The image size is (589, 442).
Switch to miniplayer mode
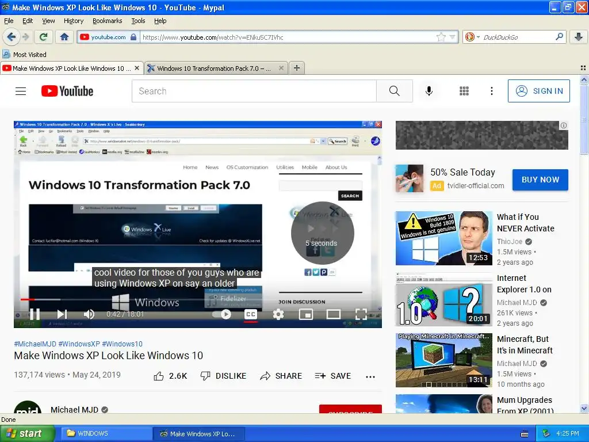click(x=306, y=314)
